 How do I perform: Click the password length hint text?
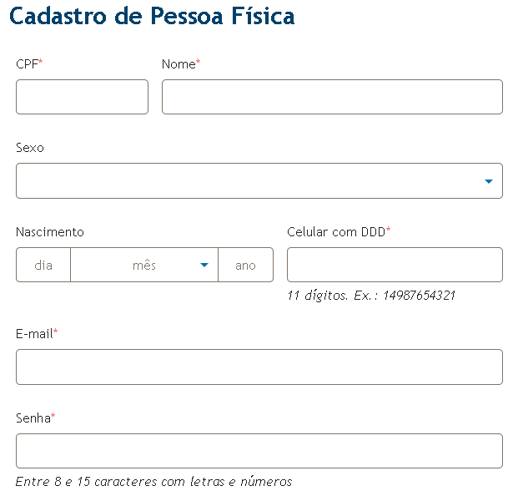[x=153, y=482]
